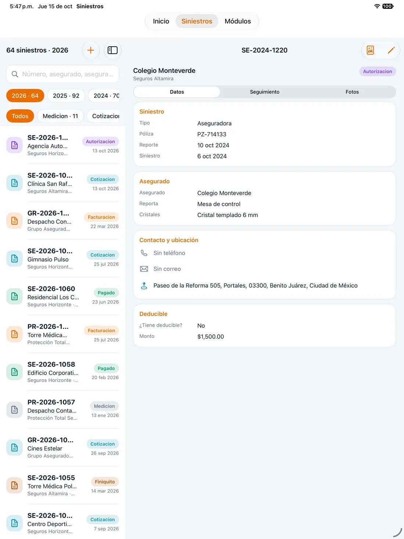Tap the document icon for Centro Deporti

pos(15,524)
